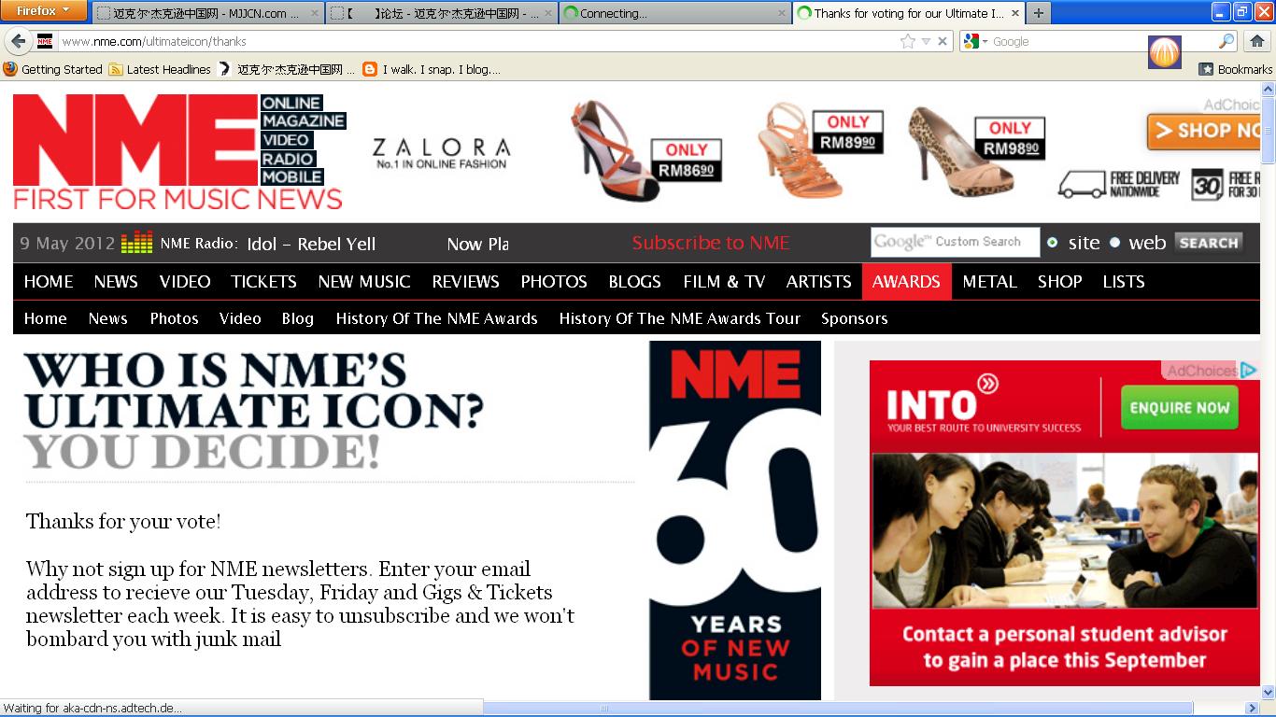Expand the address bar history dropdown arrow

(927, 42)
